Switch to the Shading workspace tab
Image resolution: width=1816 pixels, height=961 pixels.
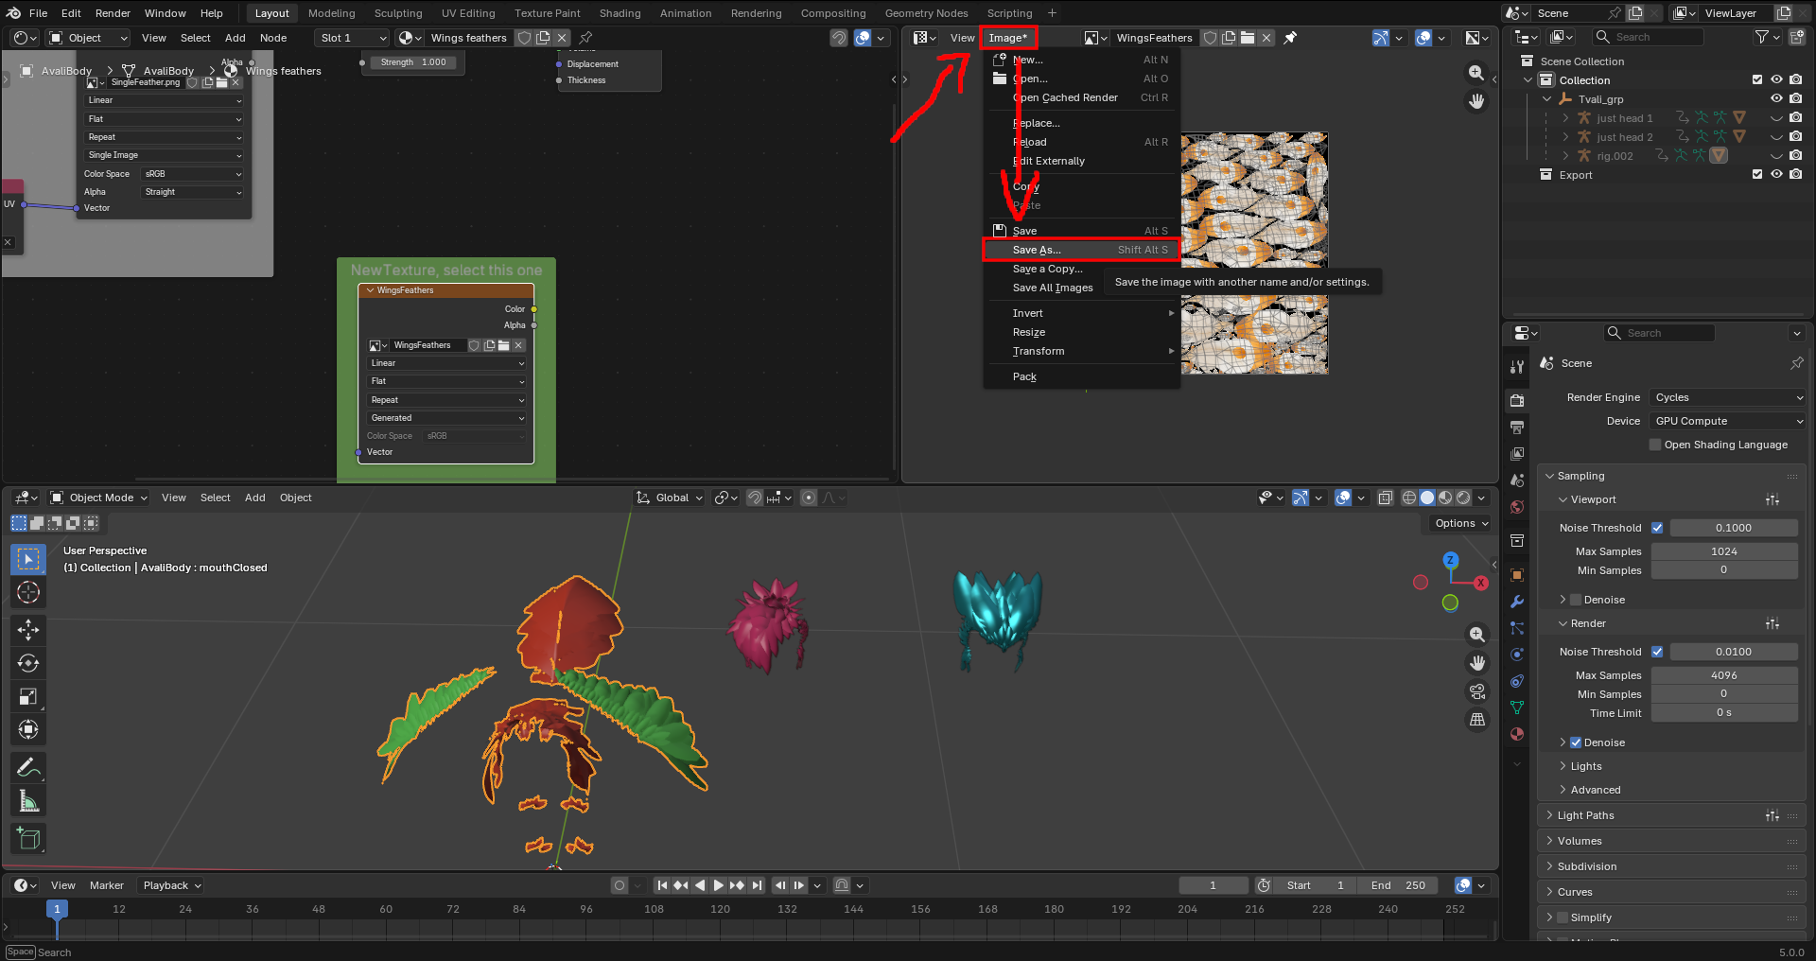[620, 13]
